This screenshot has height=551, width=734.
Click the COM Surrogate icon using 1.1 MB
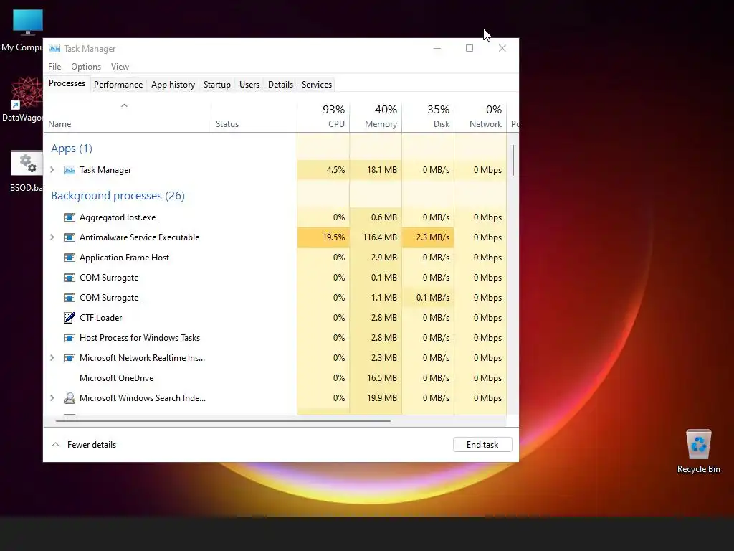tap(70, 298)
